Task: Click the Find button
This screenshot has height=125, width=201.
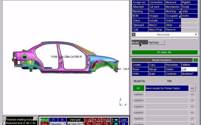Action: [x=156, y=11]
